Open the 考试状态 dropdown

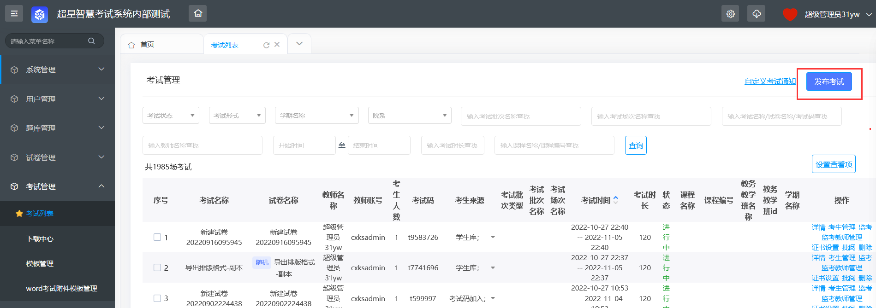pyautogui.click(x=171, y=116)
